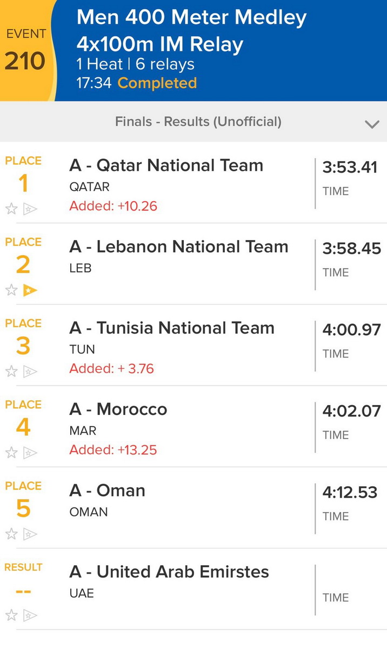Toggle the flag icon for Morocco relay

[x=30, y=453]
